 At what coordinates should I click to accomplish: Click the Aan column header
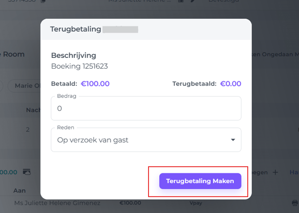(20, 190)
